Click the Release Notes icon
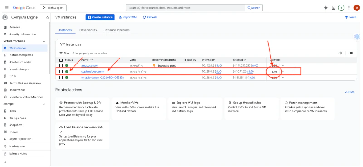363x167 pixels. (x=5, y=154)
